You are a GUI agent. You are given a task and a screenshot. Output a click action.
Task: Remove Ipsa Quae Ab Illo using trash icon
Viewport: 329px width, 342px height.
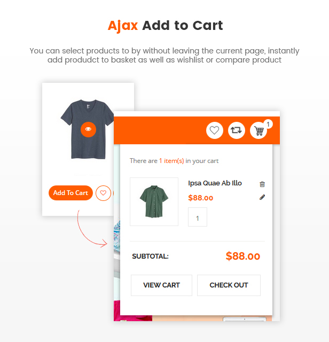(262, 184)
